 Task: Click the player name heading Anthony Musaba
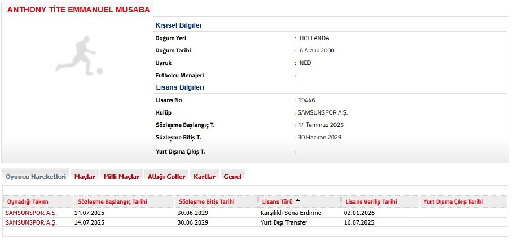78,10
